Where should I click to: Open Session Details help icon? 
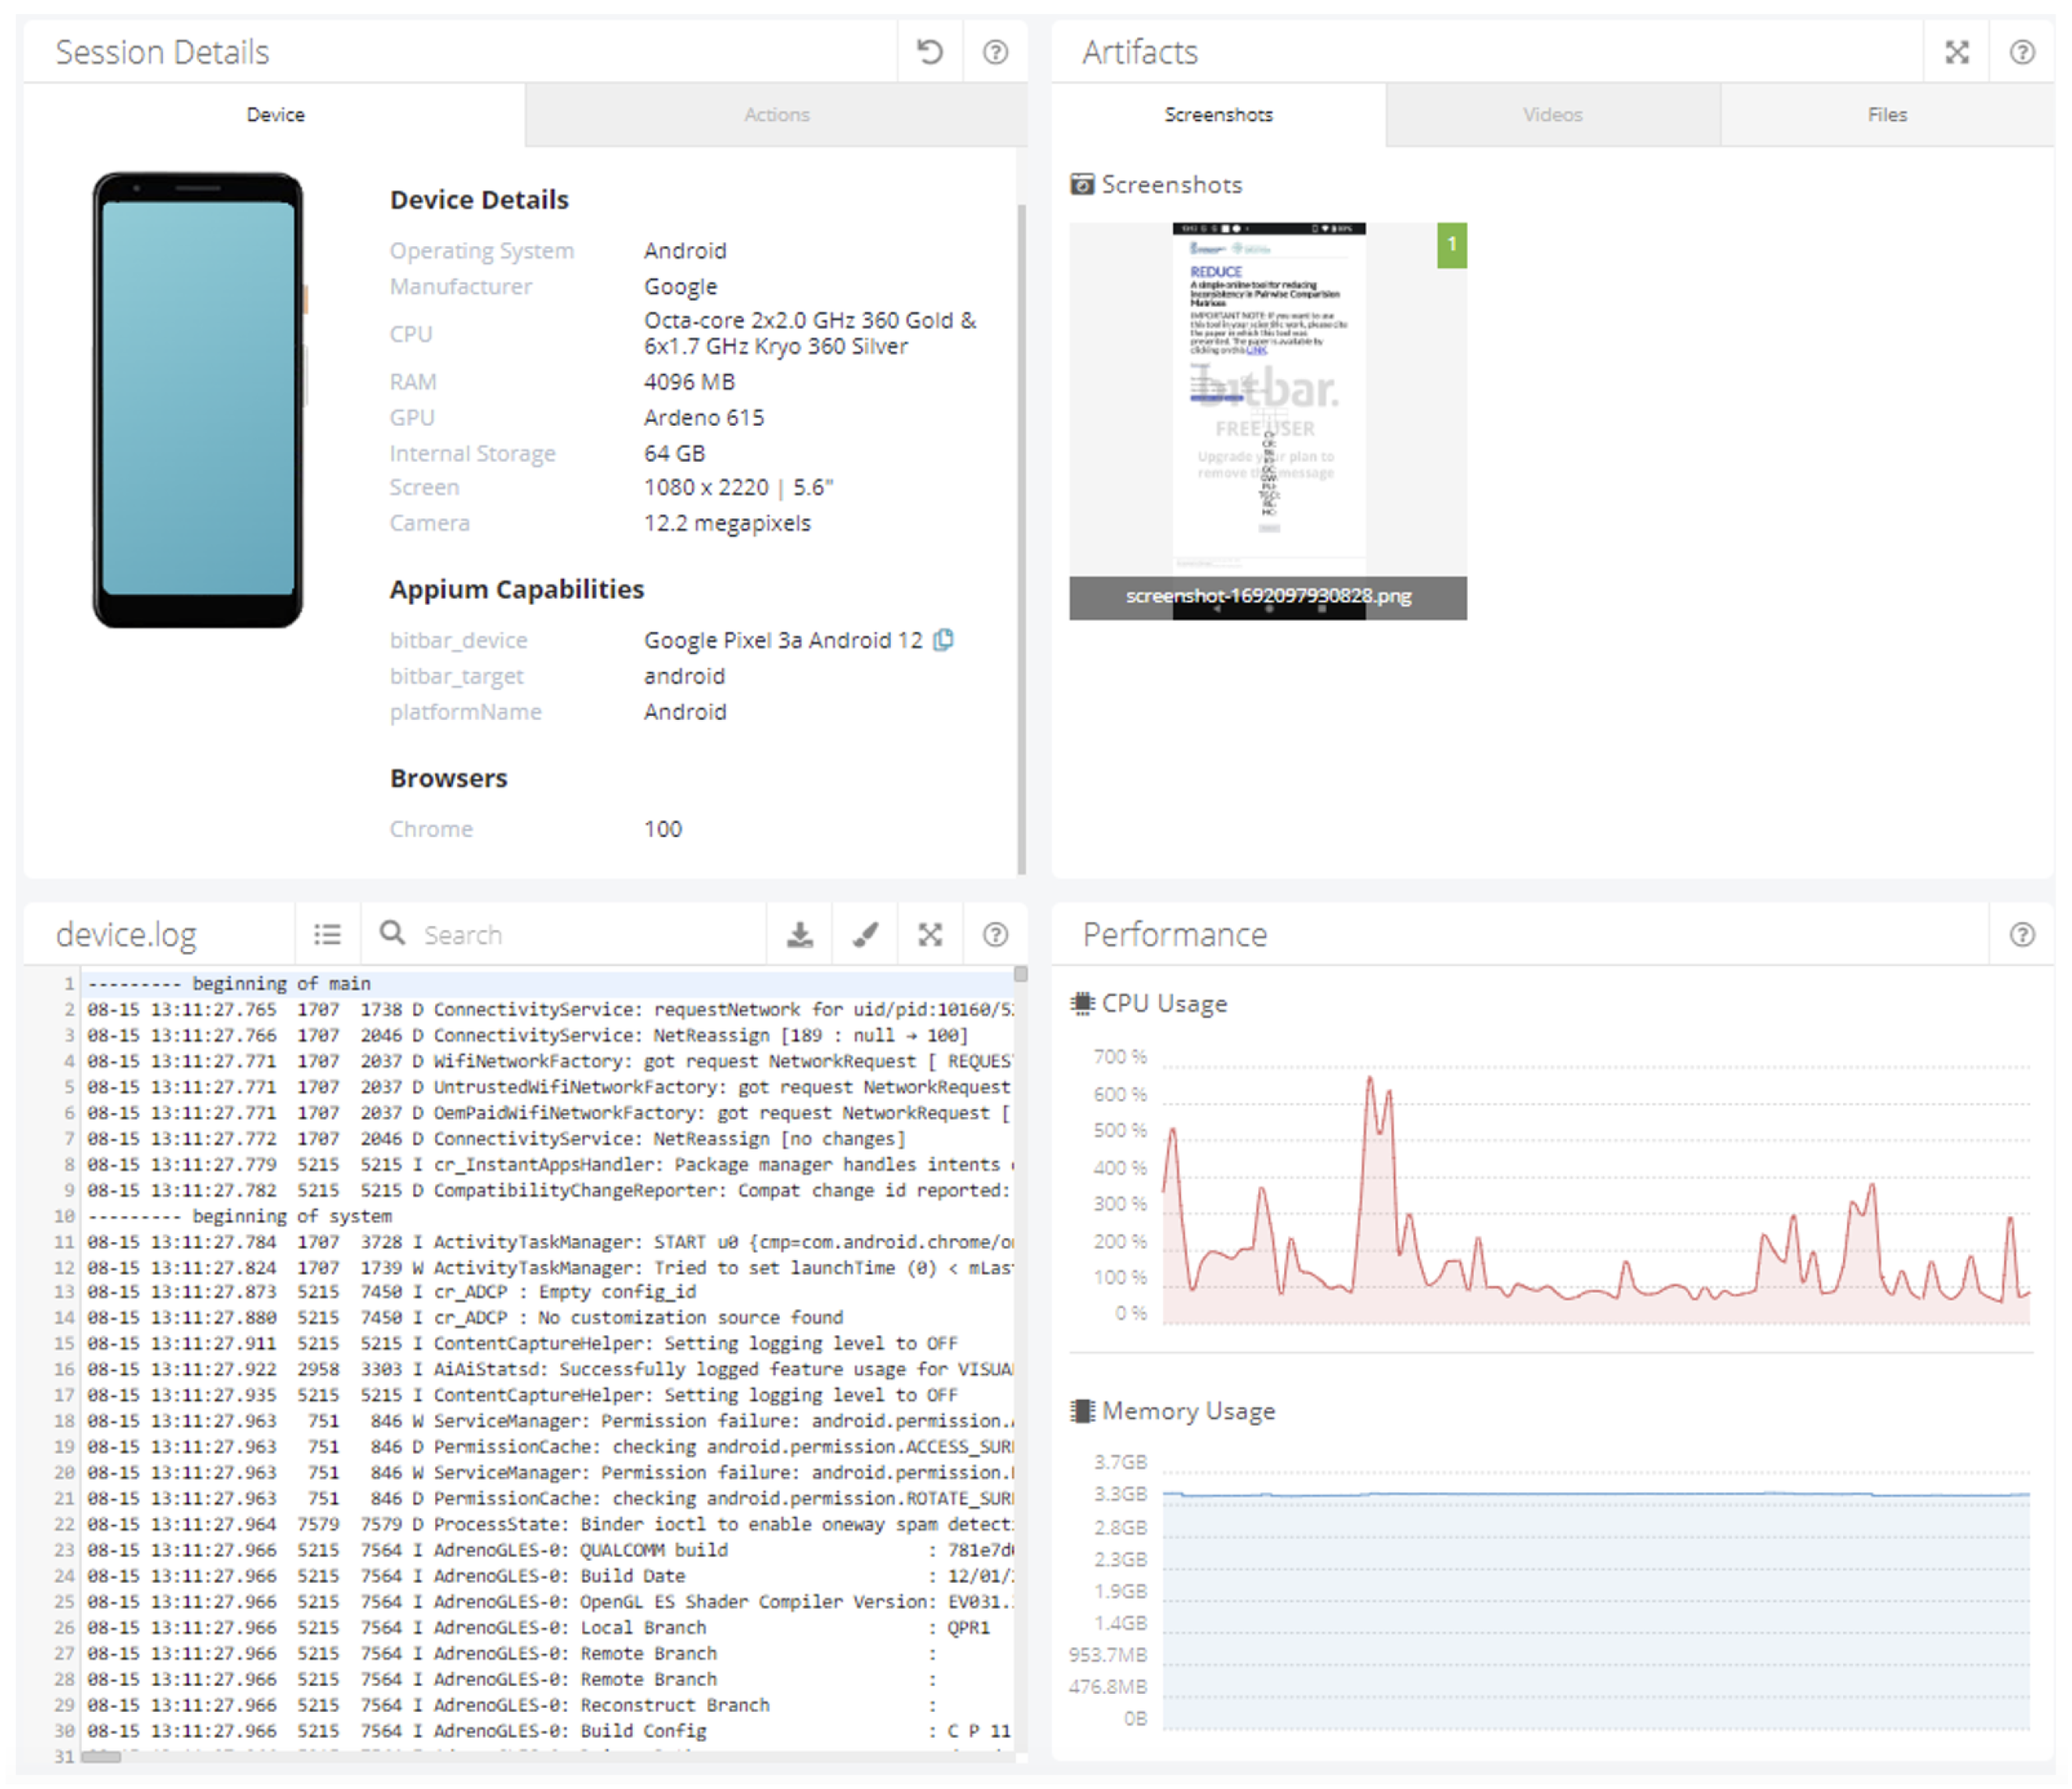[995, 52]
